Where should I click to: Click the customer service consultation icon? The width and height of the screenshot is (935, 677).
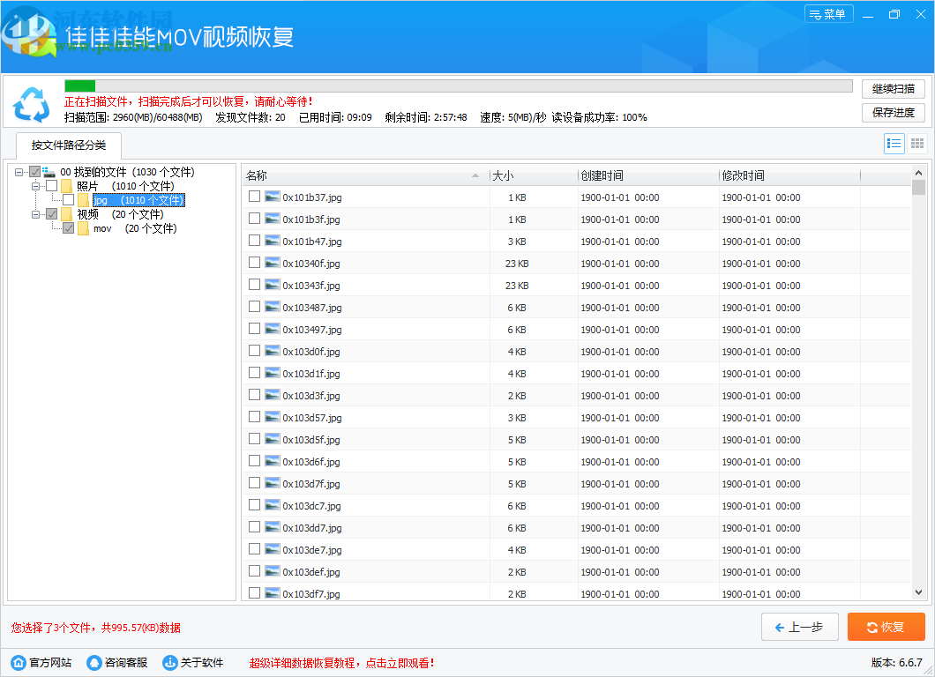click(94, 663)
